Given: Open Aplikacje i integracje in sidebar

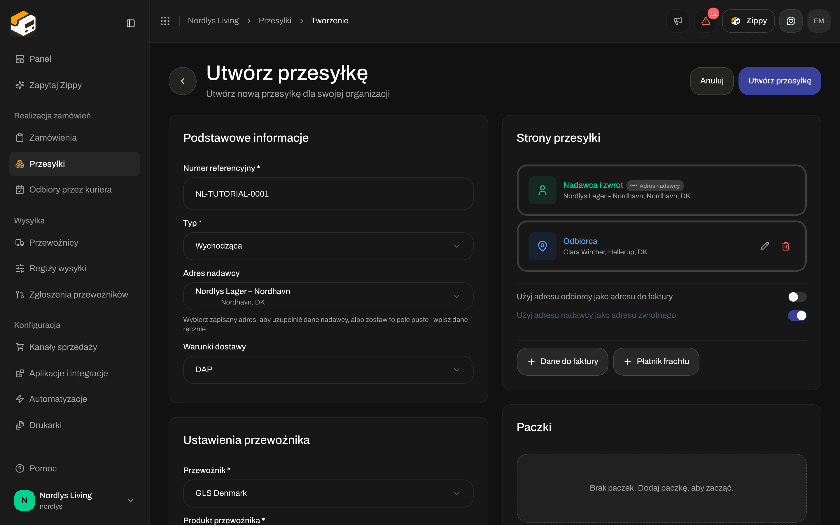Looking at the screenshot, I should click(x=75, y=373).
